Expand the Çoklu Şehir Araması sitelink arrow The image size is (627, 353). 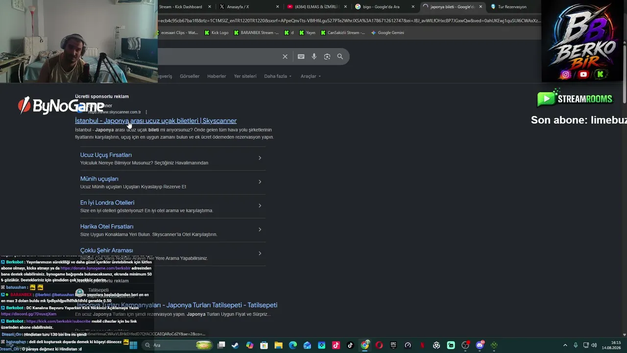[260, 253]
